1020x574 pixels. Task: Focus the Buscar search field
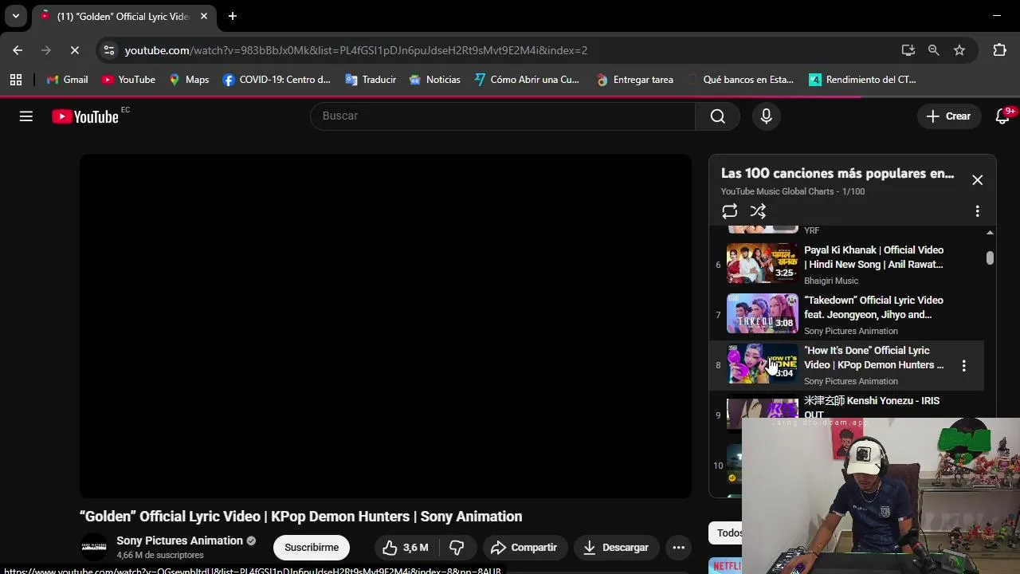(x=503, y=116)
